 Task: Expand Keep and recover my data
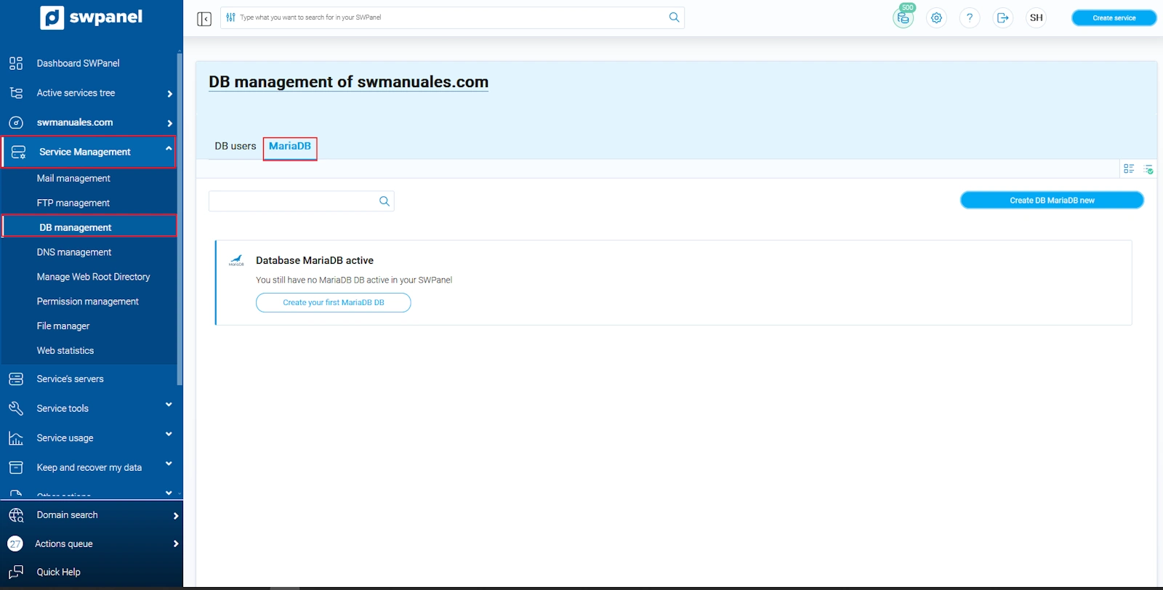click(x=169, y=464)
